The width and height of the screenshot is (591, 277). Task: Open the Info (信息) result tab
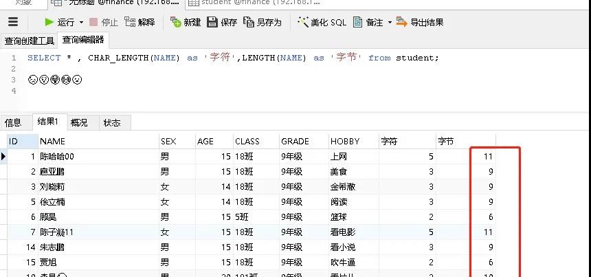[14, 123]
